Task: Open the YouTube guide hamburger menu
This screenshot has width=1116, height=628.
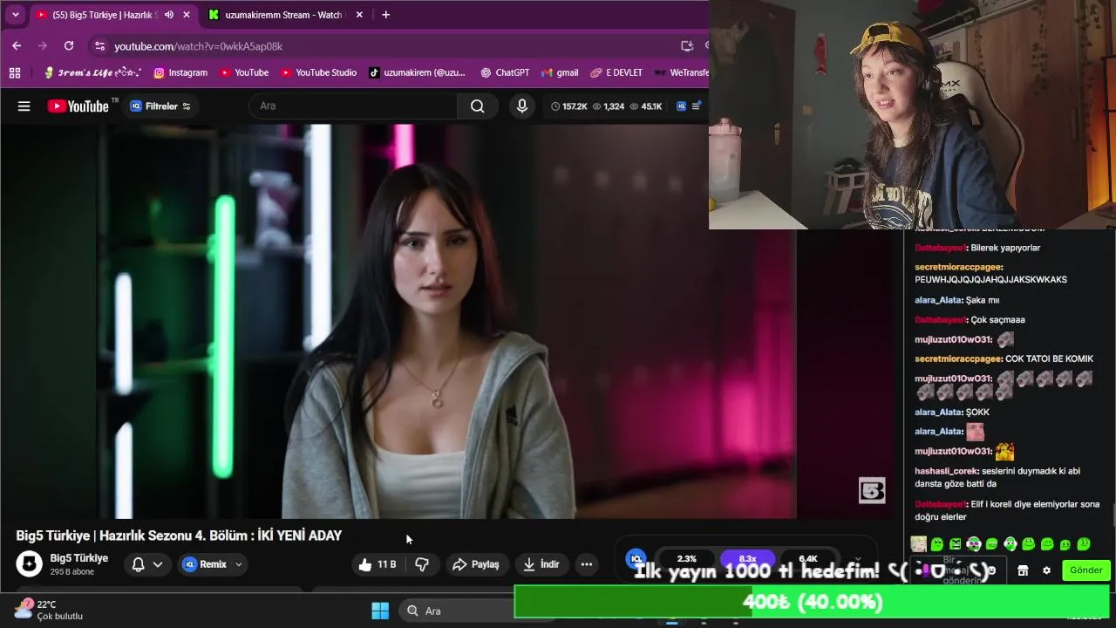Action: [24, 106]
